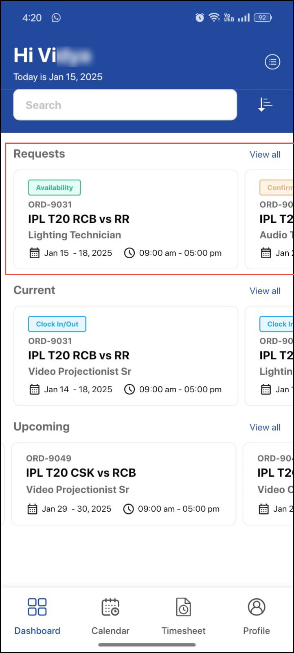Switch to the Calendar tab label
Image resolution: width=294 pixels, height=653 pixels.
(110, 631)
